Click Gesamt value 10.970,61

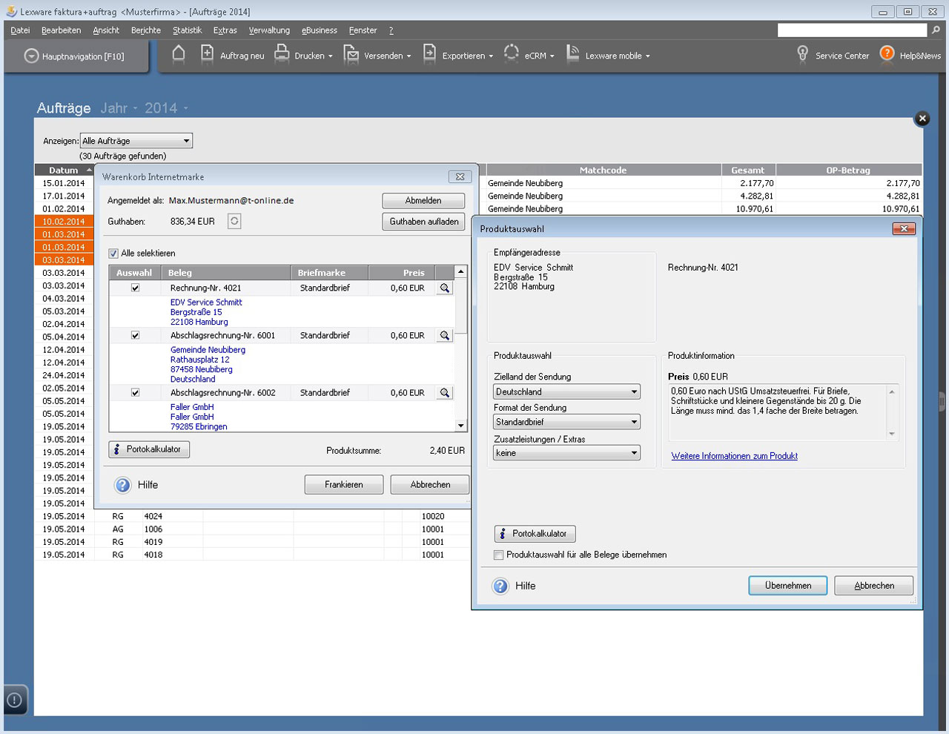[755, 209]
